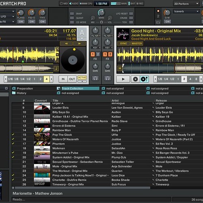Viewport: 203px width, 203px height.
Task: Turn off the TTFX effect ON button
Action: [x=42, y=22]
